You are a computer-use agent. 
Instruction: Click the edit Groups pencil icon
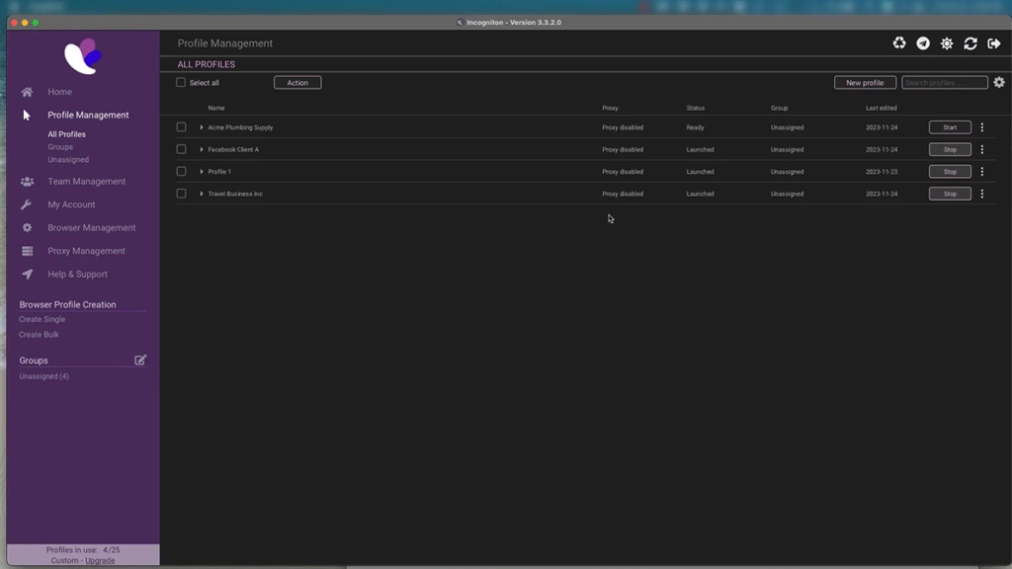140,361
